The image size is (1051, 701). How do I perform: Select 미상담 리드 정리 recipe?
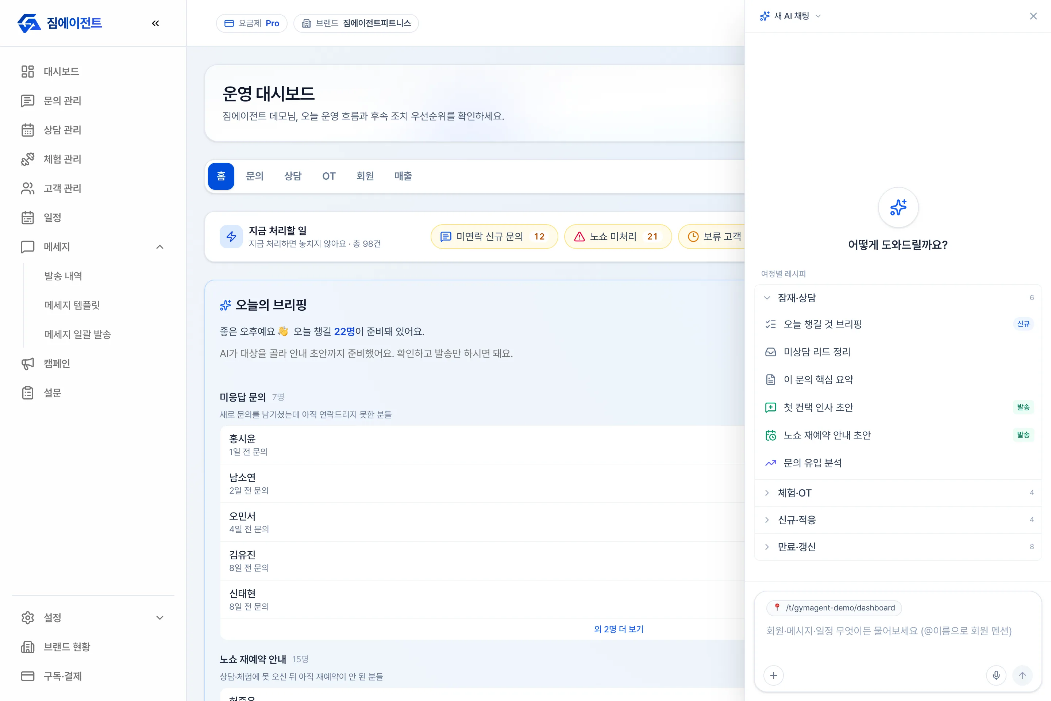coord(898,352)
